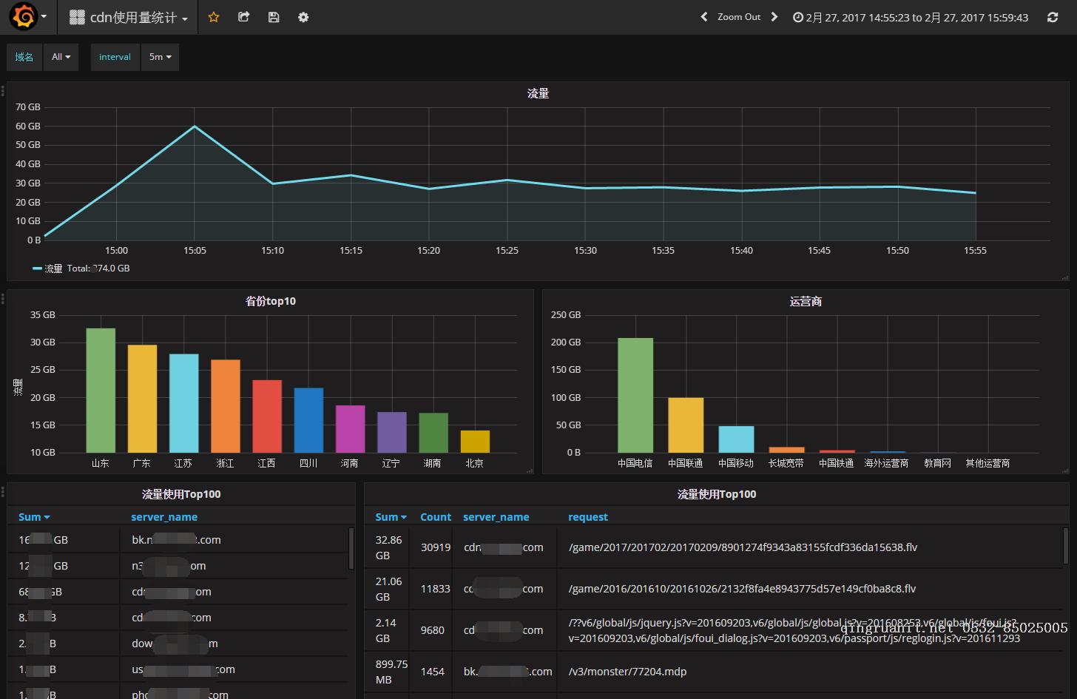This screenshot has width=1077, height=699.
Task: Click the 运营商 panel title
Action: point(806,301)
